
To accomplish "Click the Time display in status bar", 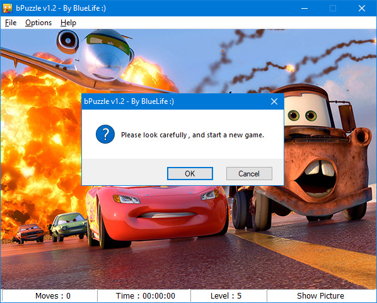I will (146, 295).
